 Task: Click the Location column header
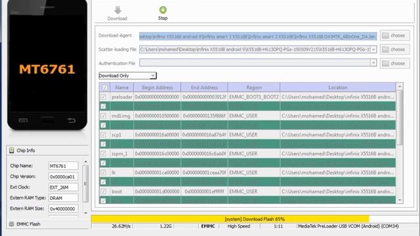click(338, 87)
